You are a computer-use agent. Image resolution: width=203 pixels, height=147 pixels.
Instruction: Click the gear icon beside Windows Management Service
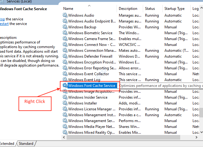click(x=65, y=120)
